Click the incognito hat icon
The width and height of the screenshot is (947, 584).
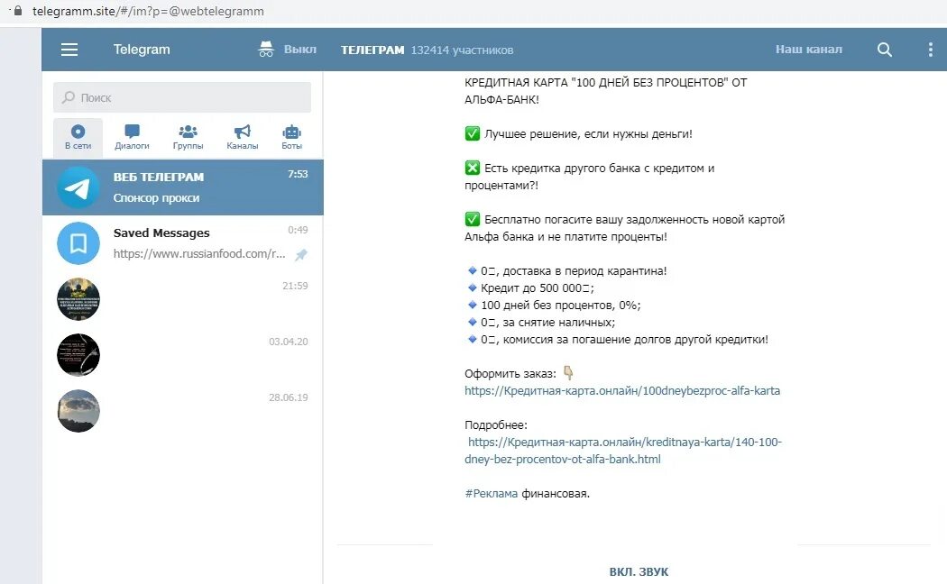point(266,50)
